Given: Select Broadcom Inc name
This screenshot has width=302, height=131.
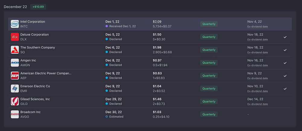Looking at the screenshot, I should click(31, 112).
